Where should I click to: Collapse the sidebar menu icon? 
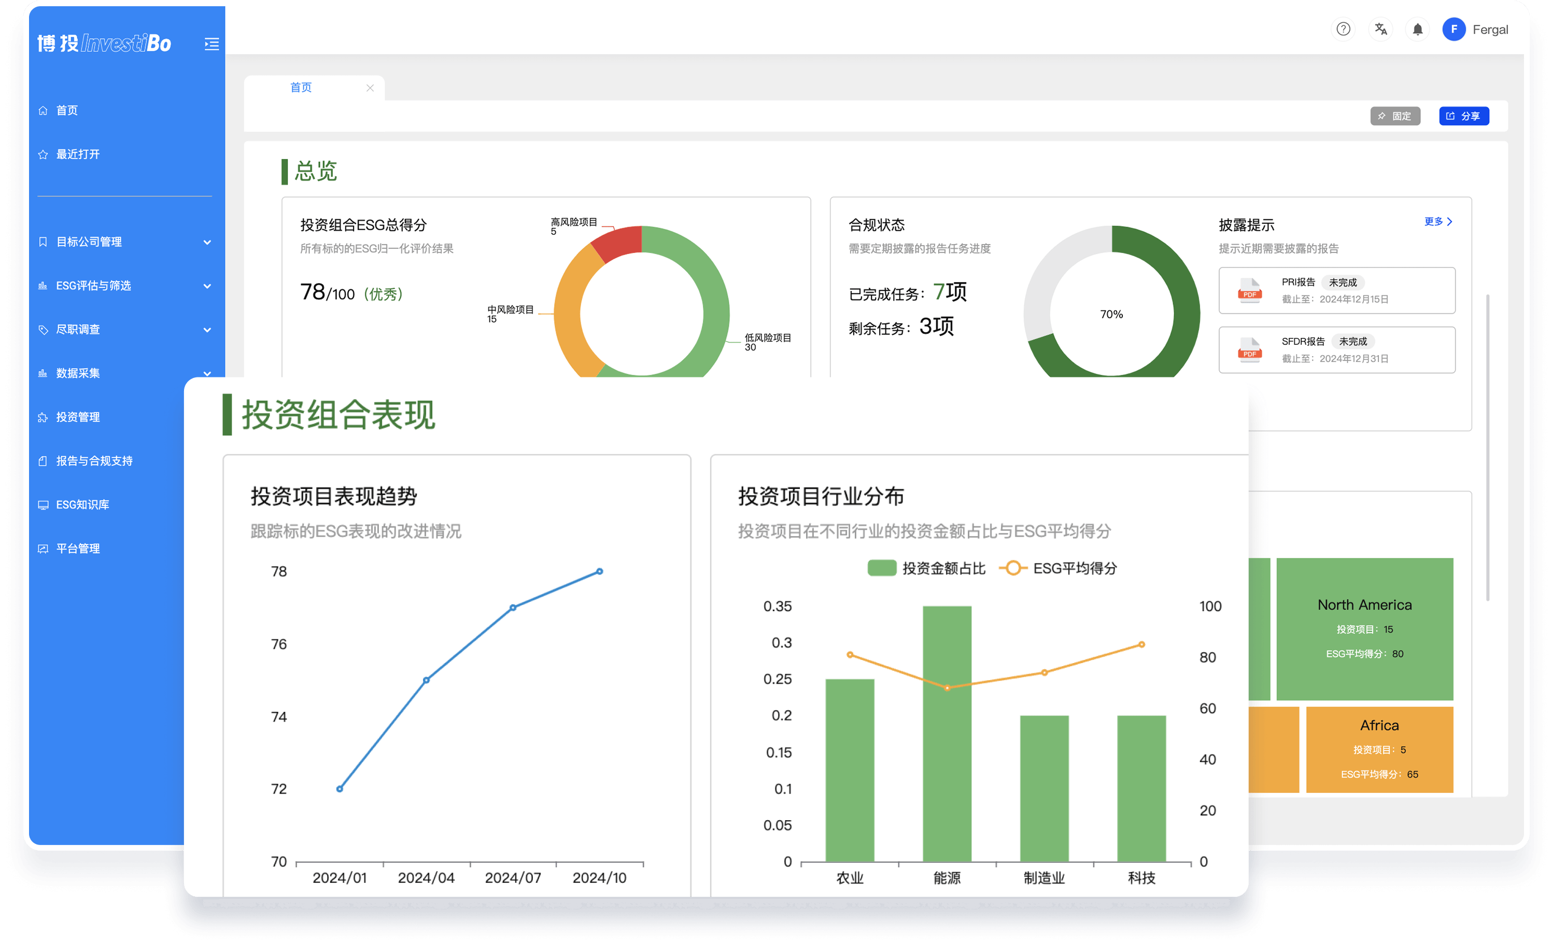(211, 44)
